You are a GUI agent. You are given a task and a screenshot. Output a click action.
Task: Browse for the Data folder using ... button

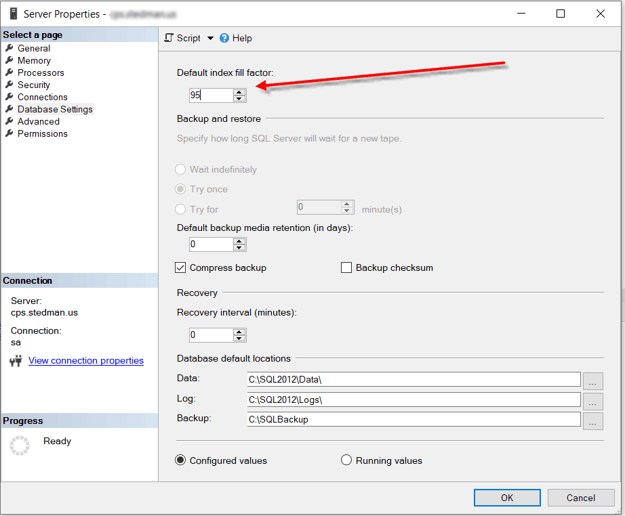click(592, 381)
